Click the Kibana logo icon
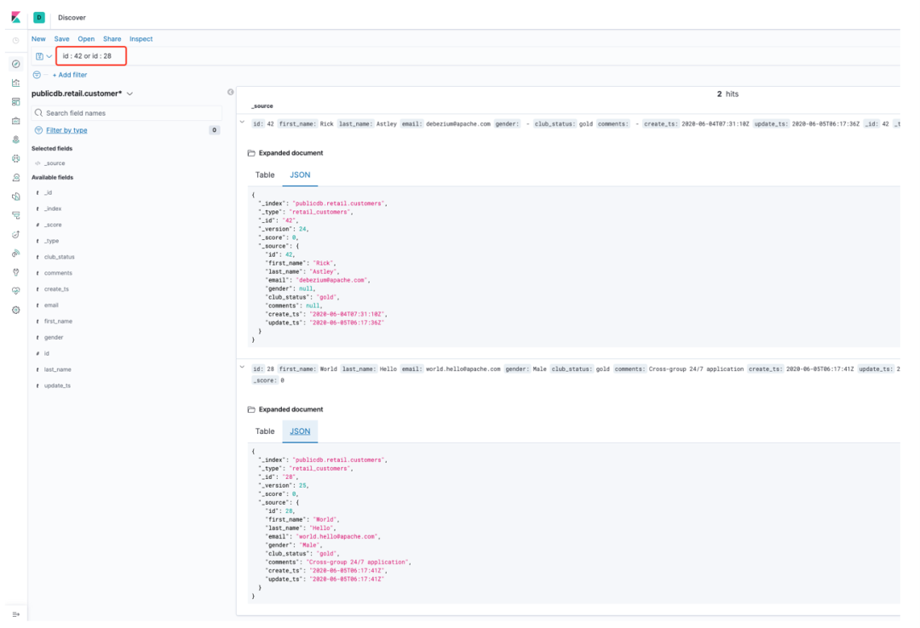 point(15,17)
